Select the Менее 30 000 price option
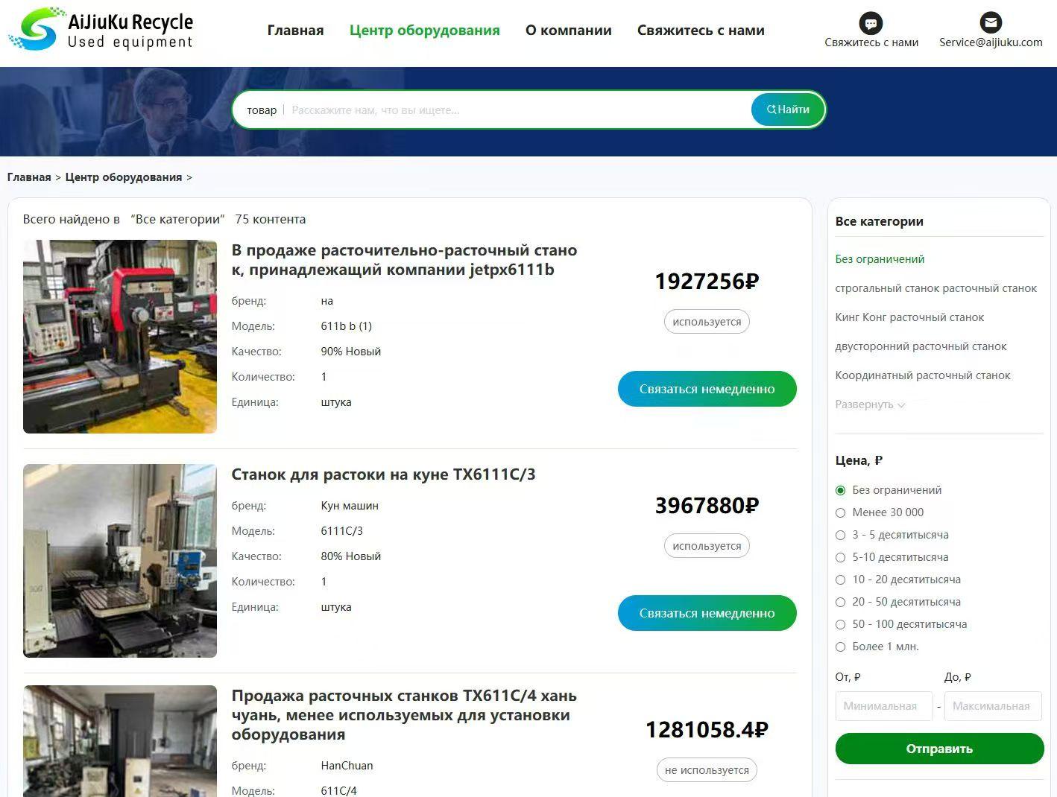 coord(841,512)
